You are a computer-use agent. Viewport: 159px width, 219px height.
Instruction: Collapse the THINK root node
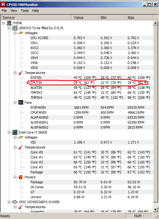3,23
